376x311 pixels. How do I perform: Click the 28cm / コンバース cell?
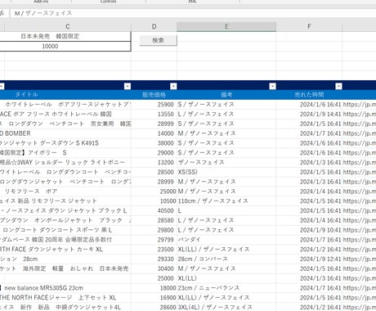coord(226,259)
